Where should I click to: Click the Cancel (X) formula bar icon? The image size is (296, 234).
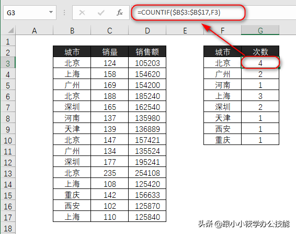(82, 13)
